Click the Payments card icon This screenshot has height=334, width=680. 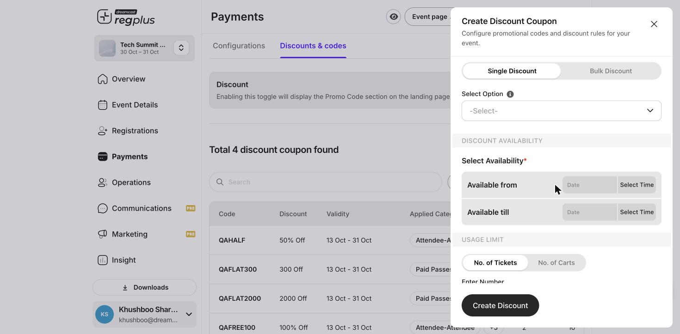[103, 157]
